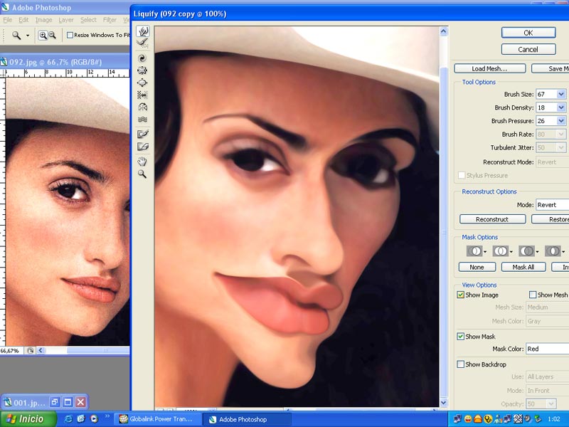Select the Bloat tool
569x427 pixels.
pos(142,83)
